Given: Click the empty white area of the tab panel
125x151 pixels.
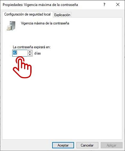Looking at the screenshot, I should click(x=73, y=98).
